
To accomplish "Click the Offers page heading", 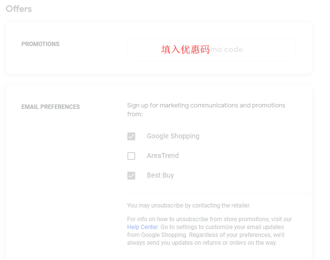I will coord(19,9).
